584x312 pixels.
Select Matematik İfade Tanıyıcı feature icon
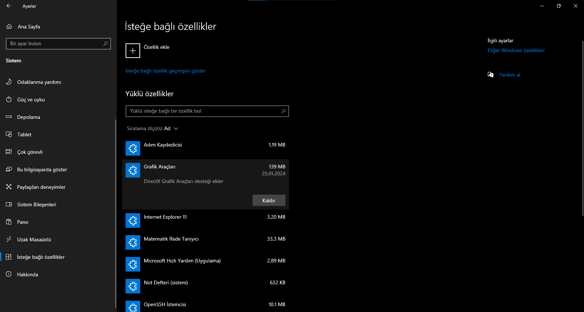[133, 242]
